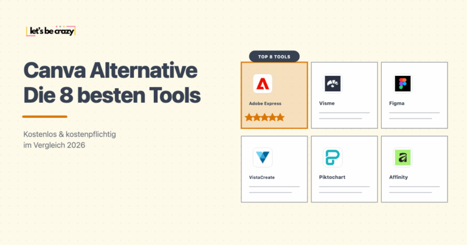Click the Affinity logo icon
The image size is (467, 245).
click(x=403, y=157)
